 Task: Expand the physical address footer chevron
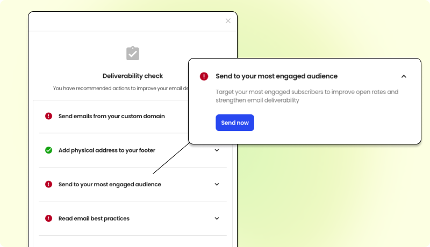217,150
